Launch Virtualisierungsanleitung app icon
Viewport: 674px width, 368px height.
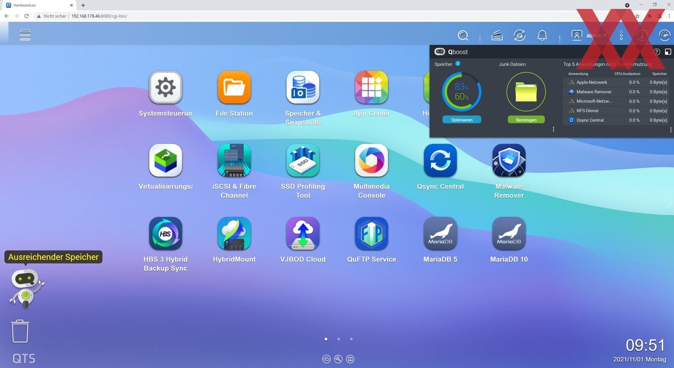click(166, 161)
